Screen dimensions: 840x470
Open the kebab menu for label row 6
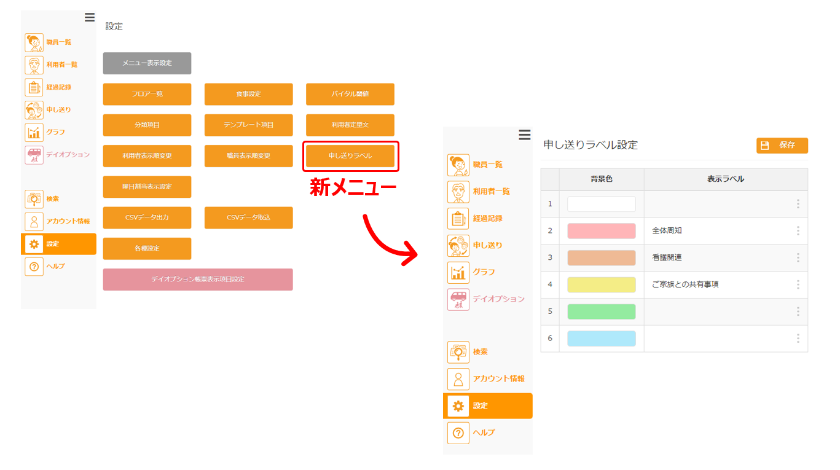tap(798, 339)
